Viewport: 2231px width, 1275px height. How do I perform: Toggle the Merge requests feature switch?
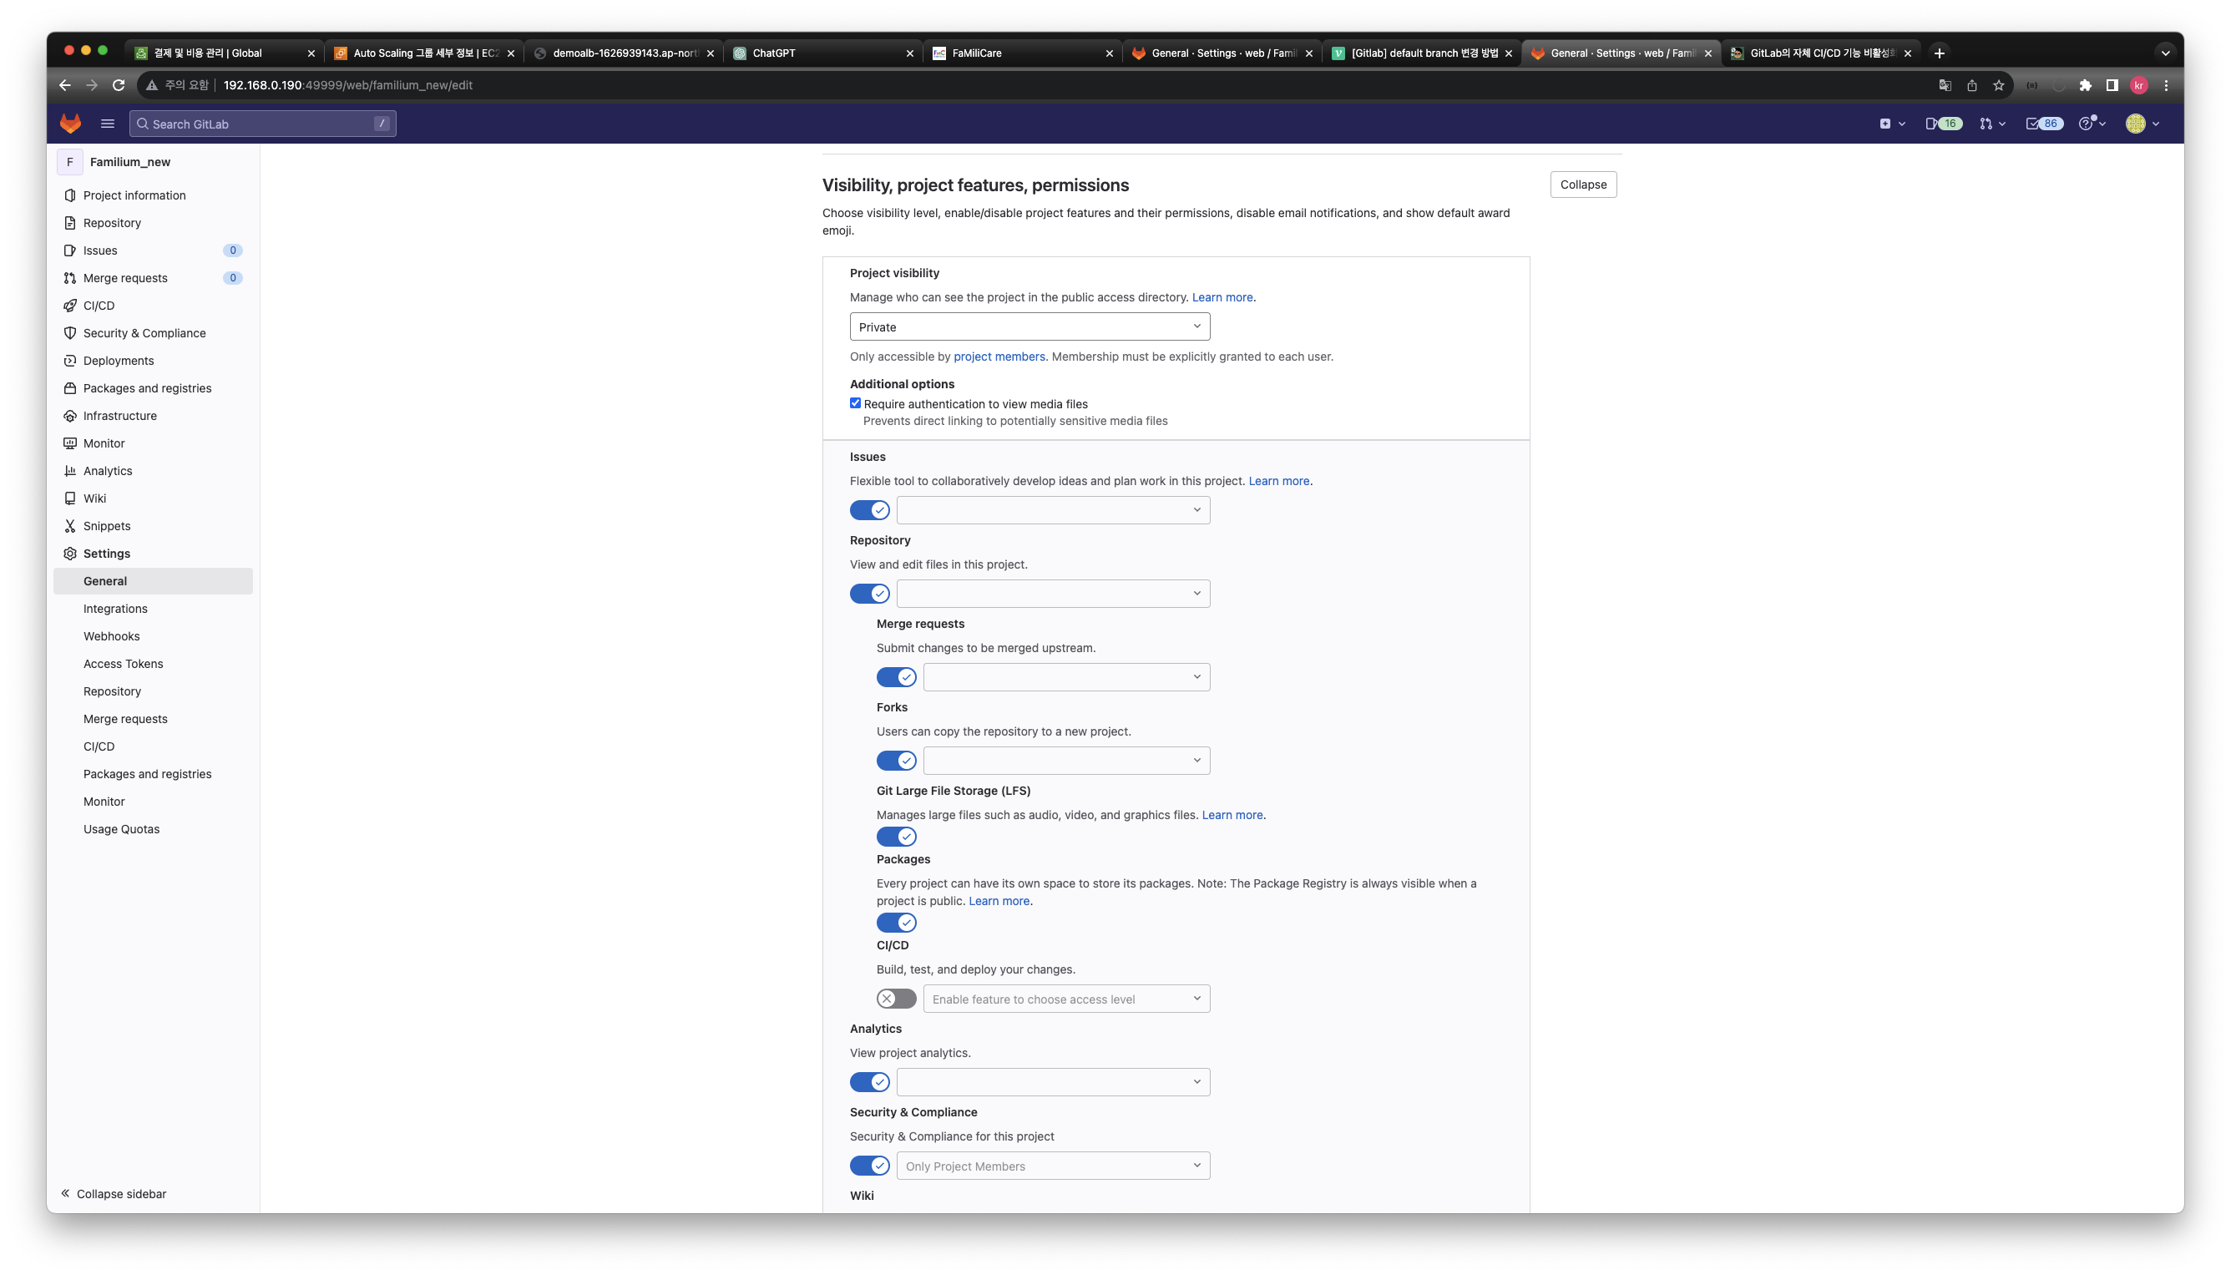(897, 677)
